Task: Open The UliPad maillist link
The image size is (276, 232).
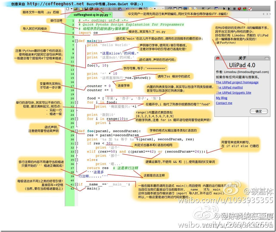Action: 229,87
